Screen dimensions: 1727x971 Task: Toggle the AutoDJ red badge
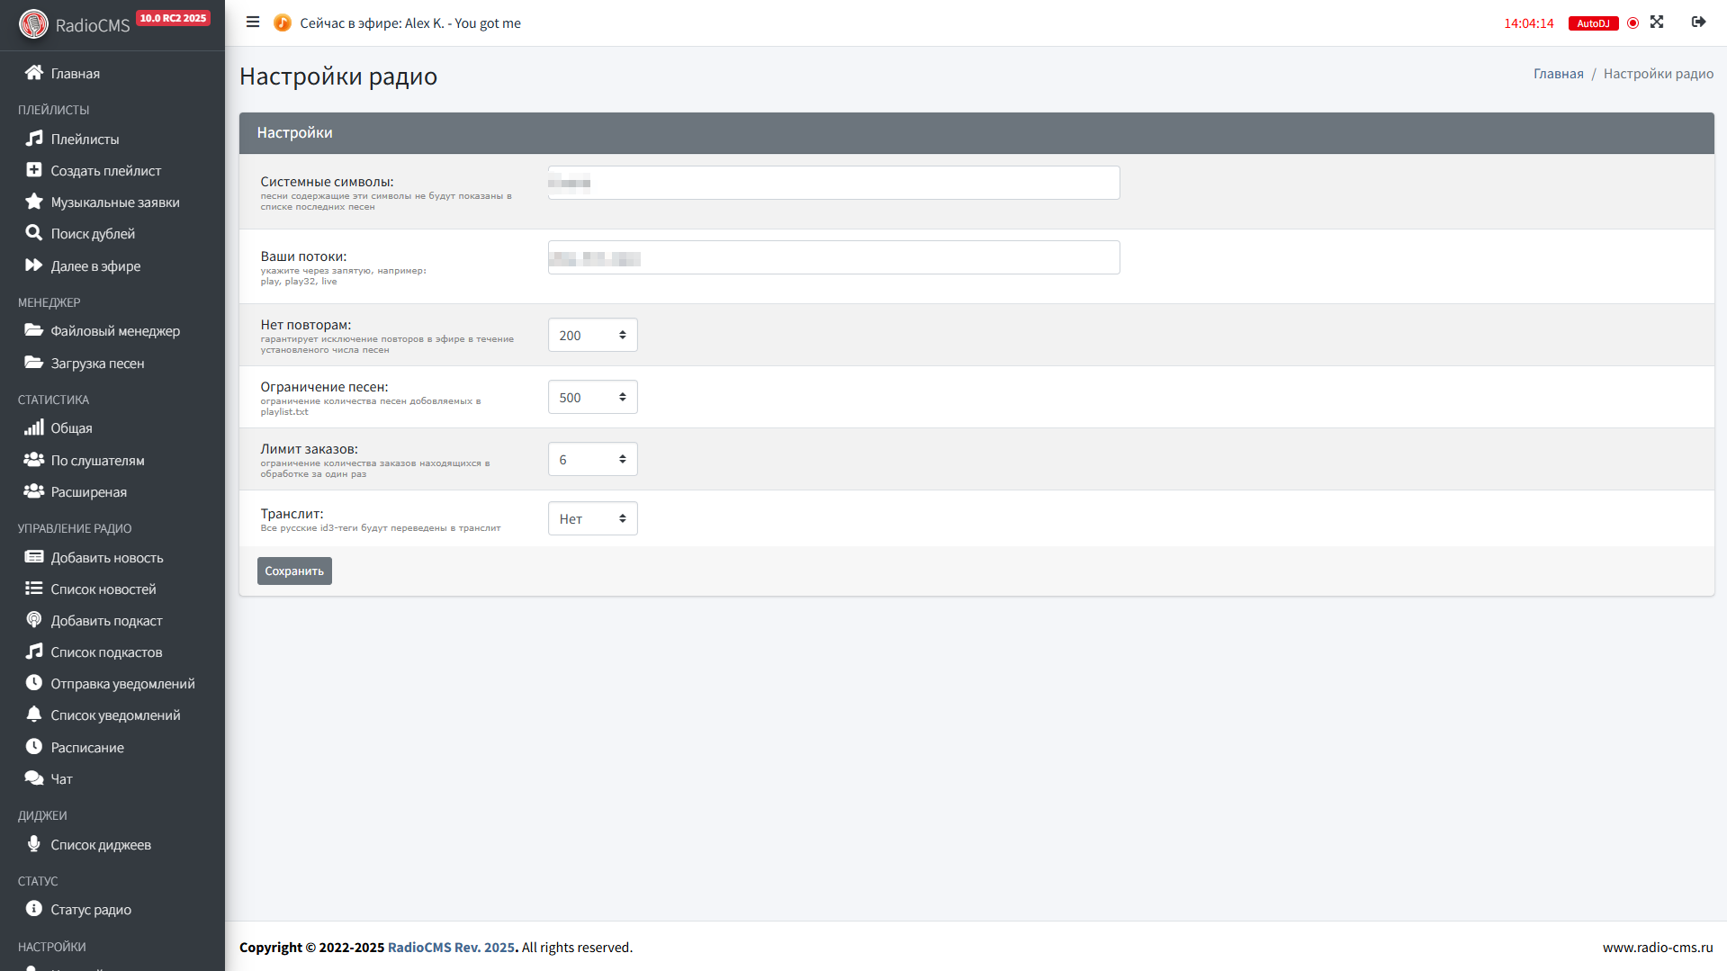pyautogui.click(x=1592, y=23)
